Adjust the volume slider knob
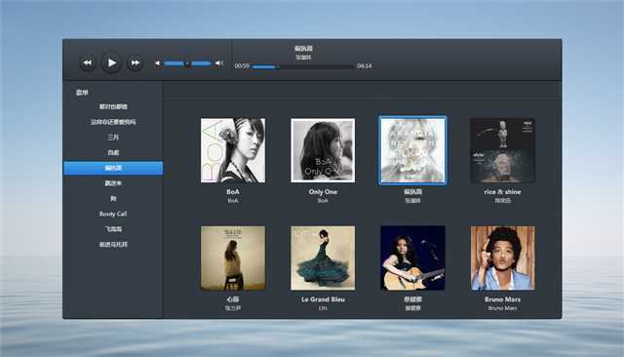Image resolution: width=624 pixels, height=357 pixels. [x=187, y=63]
